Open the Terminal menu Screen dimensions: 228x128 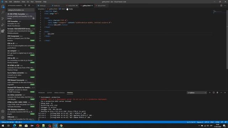pos(38,2)
